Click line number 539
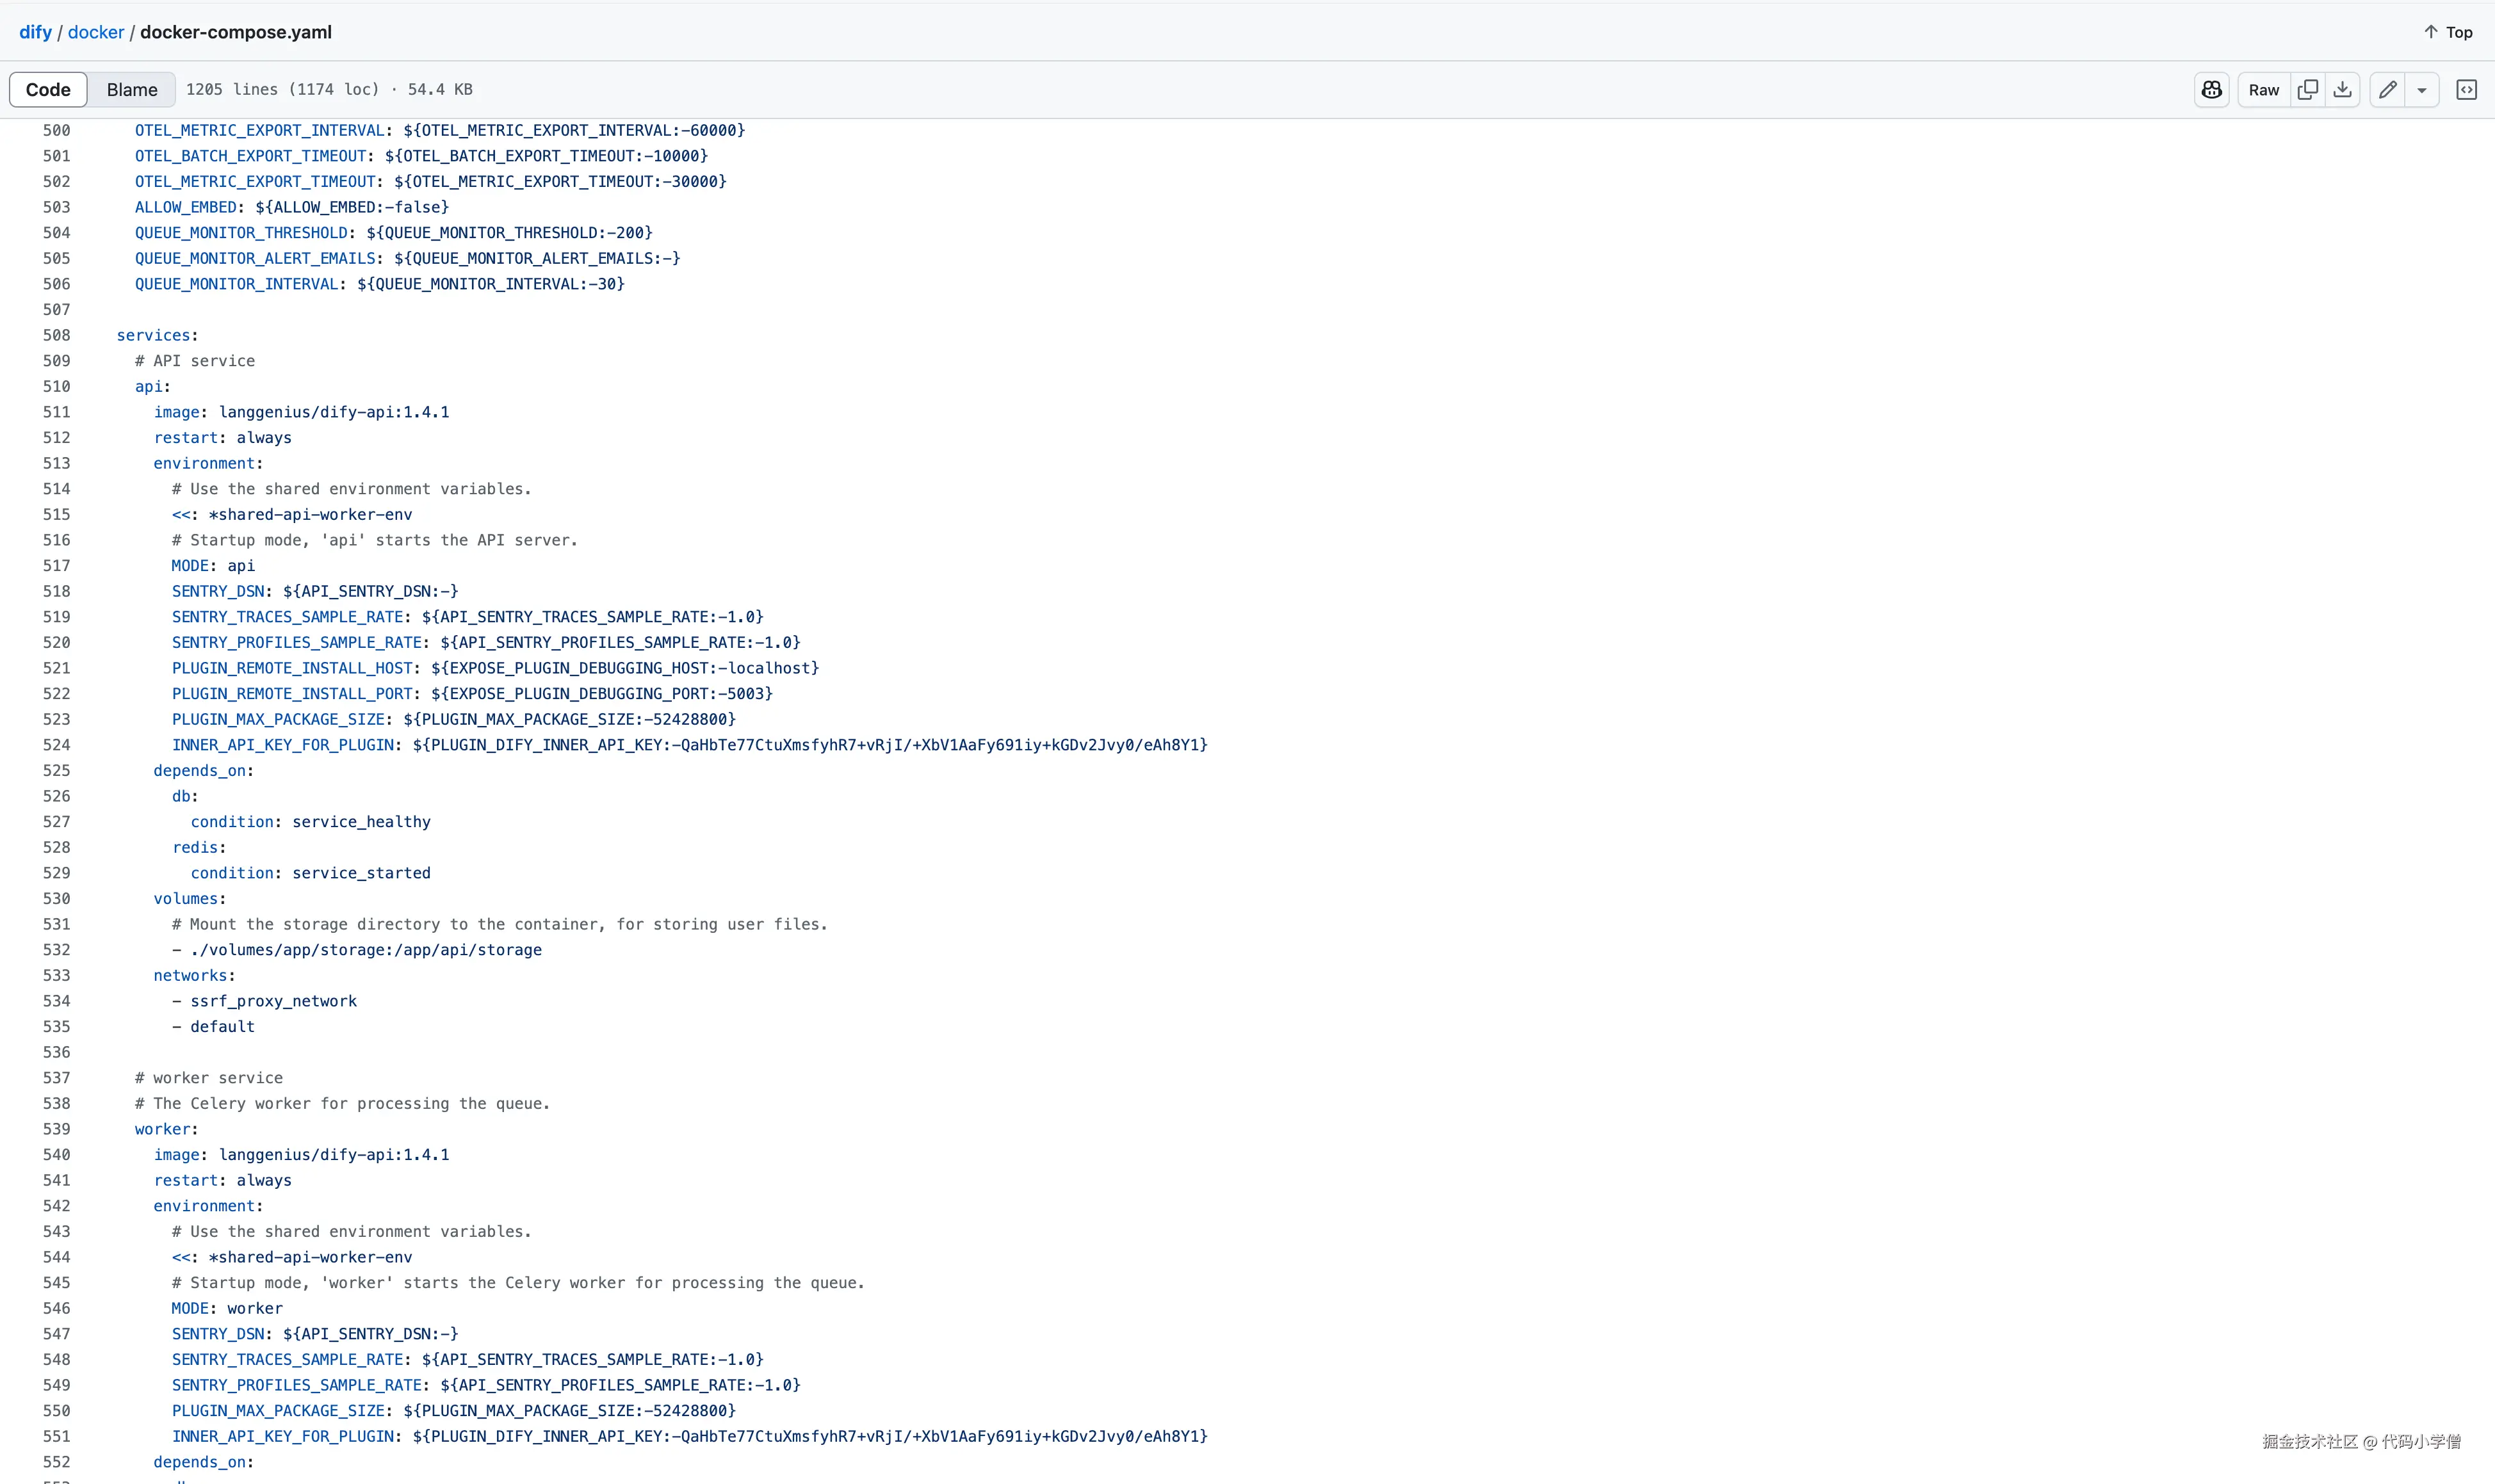The height and width of the screenshot is (1484, 2495). pos(57,1129)
